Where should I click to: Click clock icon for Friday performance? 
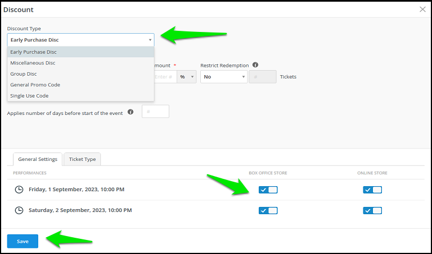point(19,190)
